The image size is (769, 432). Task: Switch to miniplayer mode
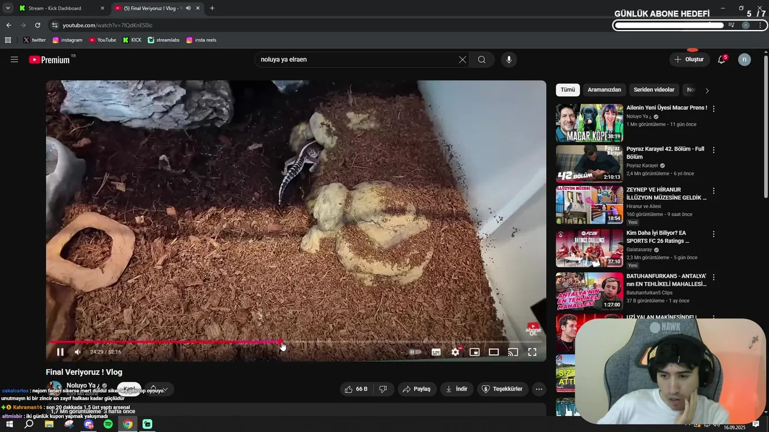pos(475,352)
